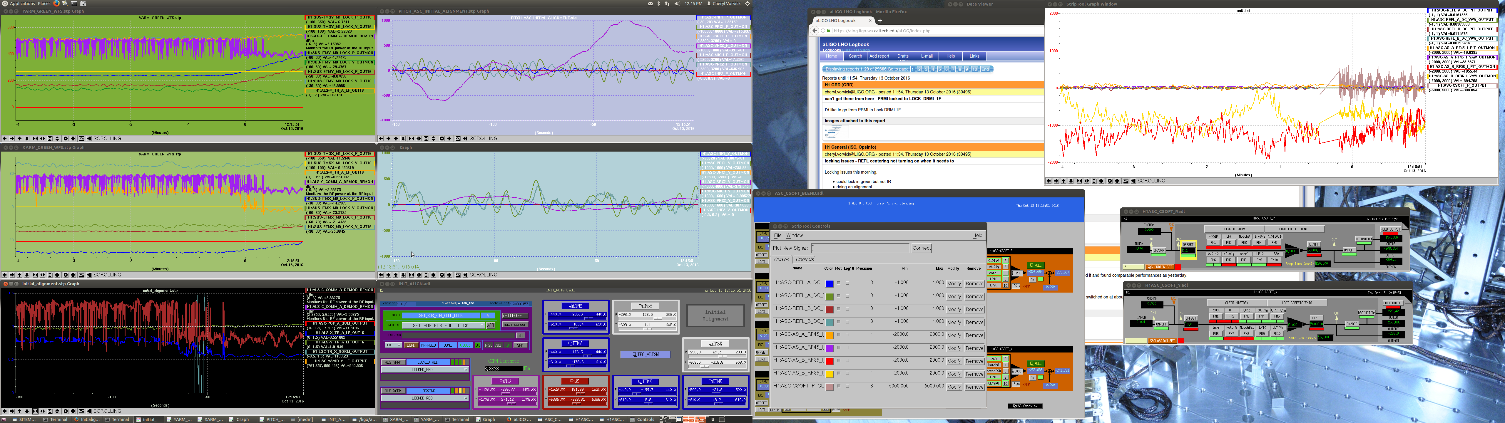Viewport: 1505px width, 423px height.
Task: Open Add report in logbook navigation
Action: 879,56
